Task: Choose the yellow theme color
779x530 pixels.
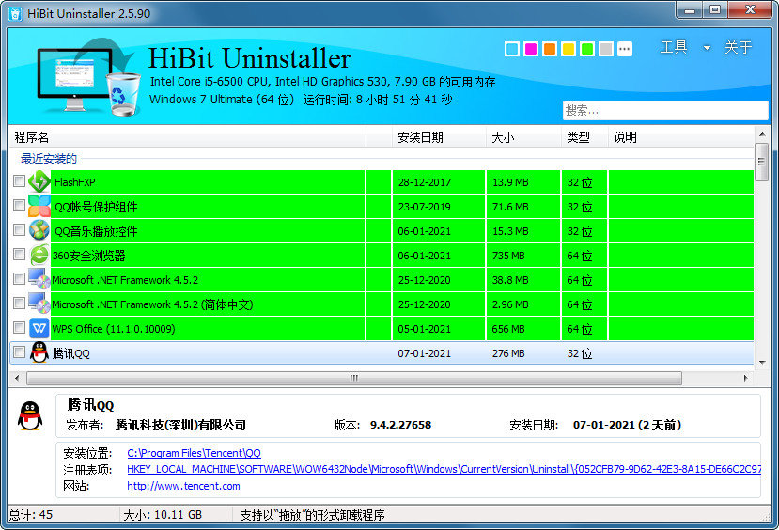Action: point(569,49)
